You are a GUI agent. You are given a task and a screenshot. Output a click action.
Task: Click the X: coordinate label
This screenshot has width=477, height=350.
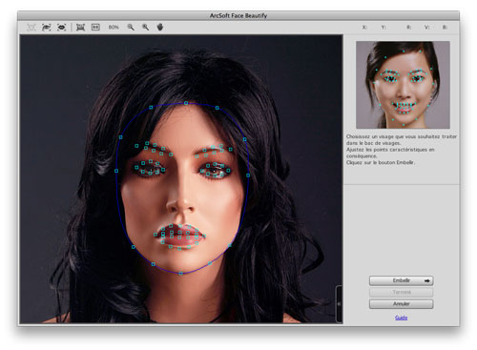coord(364,28)
